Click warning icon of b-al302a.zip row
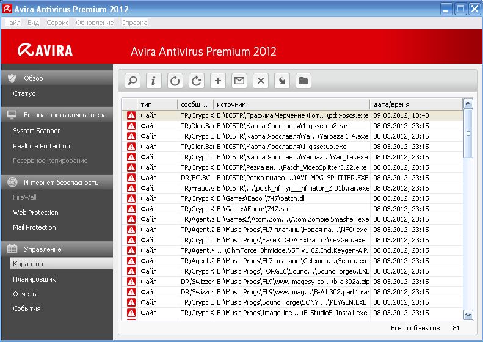This screenshot has height=342, width=483. pyautogui.click(x=131, y=282)
